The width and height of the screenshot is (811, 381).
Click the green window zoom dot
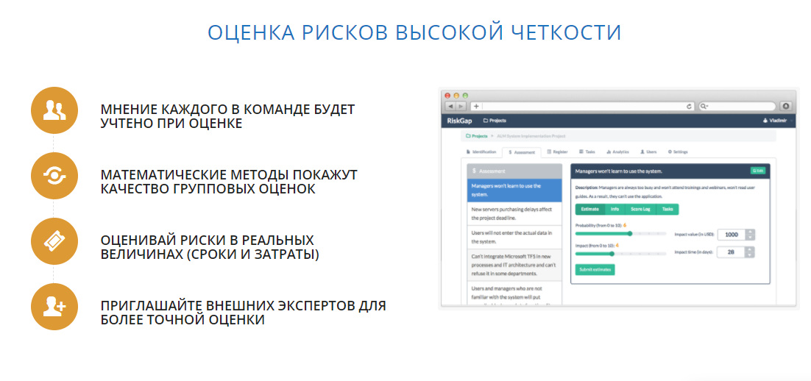click(x=465, y=96)
